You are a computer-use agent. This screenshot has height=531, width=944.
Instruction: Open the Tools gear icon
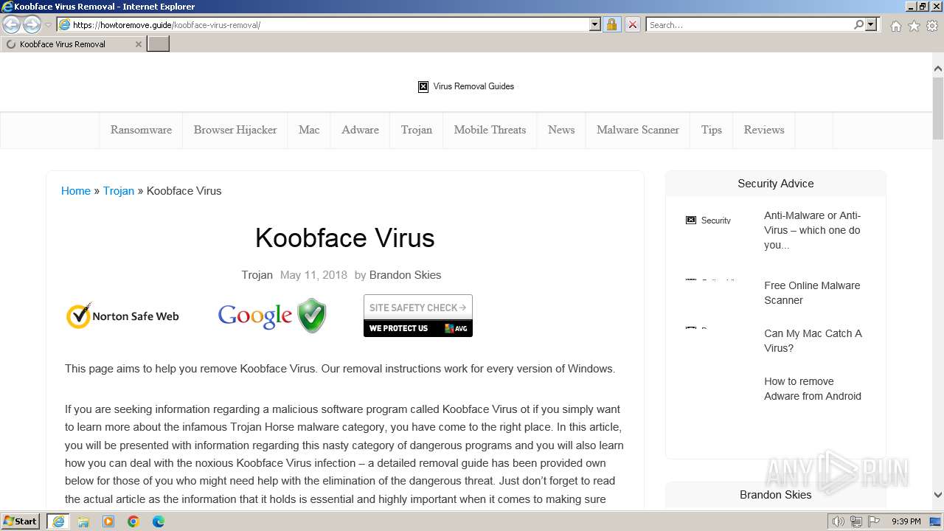click(932, 26)
